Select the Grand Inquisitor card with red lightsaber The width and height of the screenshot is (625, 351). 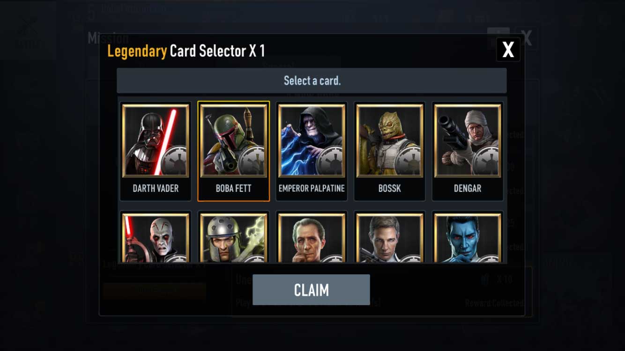click(x=156, y=237)
